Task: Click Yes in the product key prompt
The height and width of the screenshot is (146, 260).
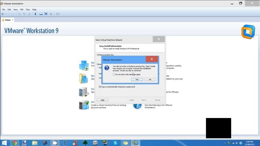Action: pyautogui.click(x=137, y=79)
